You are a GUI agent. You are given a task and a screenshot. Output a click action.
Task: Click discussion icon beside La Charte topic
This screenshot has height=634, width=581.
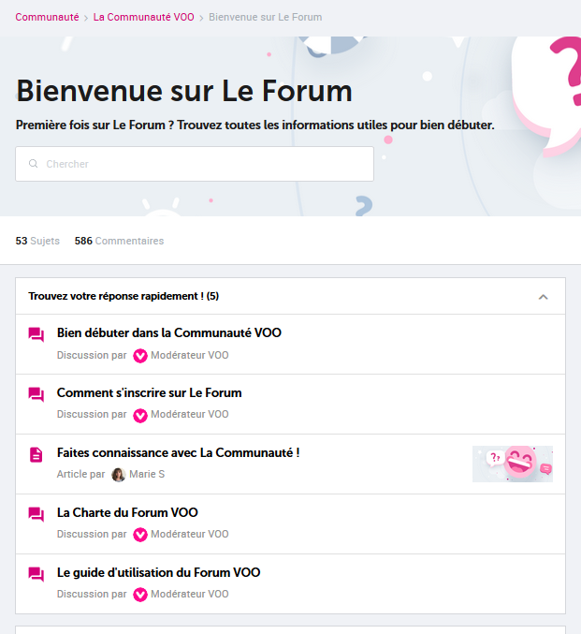36,514
